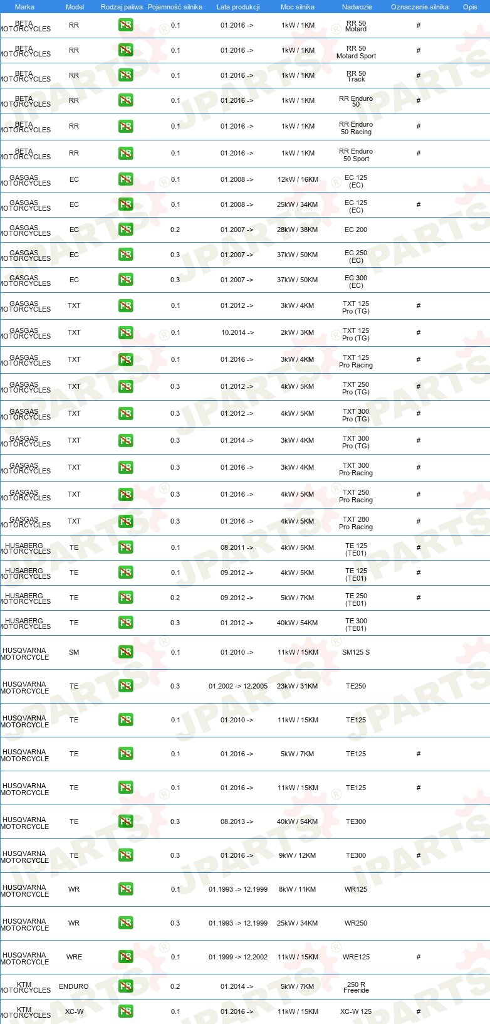This screenshot has width=490, height=1024.
Task: Select the fuel icon in the KTM XC-W 125 row
Action: 126,1012
